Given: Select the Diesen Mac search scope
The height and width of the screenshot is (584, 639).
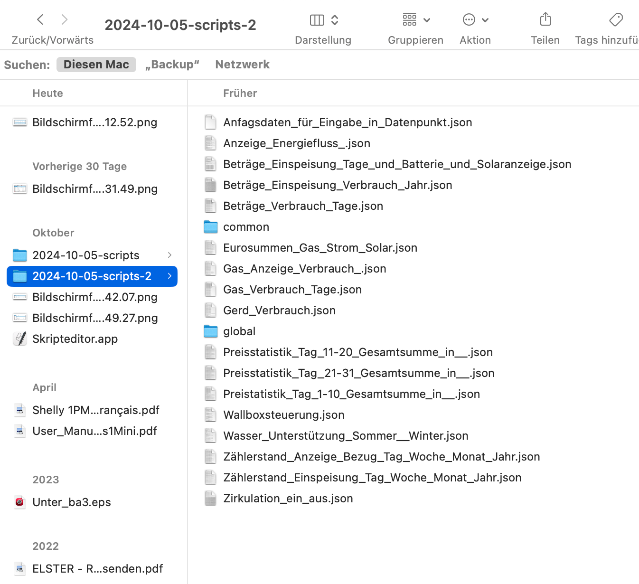Looking at the screenshot, I should [96, 65].
